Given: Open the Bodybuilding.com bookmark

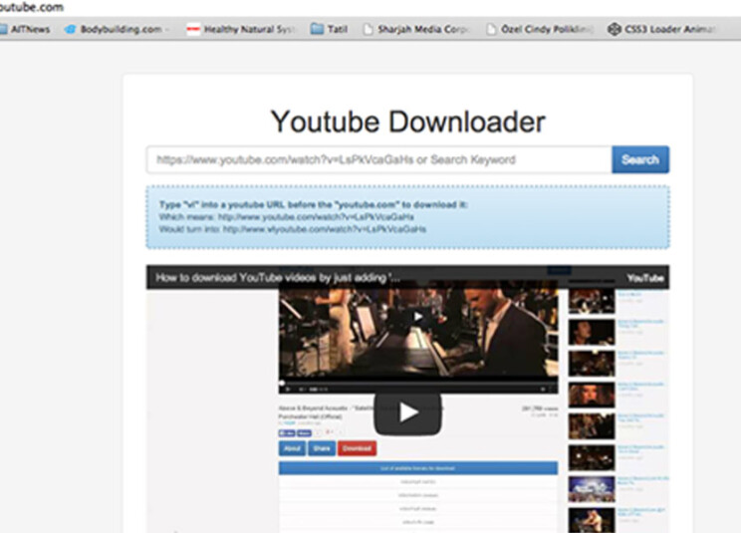Looking at the screenshot, I should click(119, 30).
